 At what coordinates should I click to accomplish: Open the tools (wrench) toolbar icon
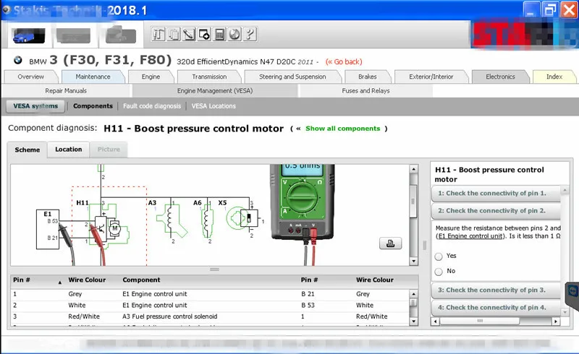click(x=158, y=34)
